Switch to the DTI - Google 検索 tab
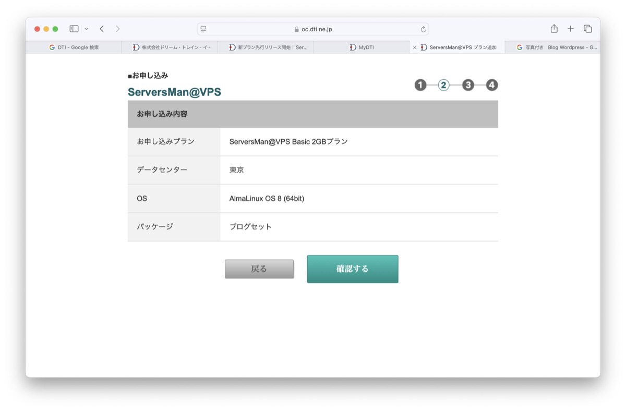Screen dimensions: 626x411 point(74,47)
